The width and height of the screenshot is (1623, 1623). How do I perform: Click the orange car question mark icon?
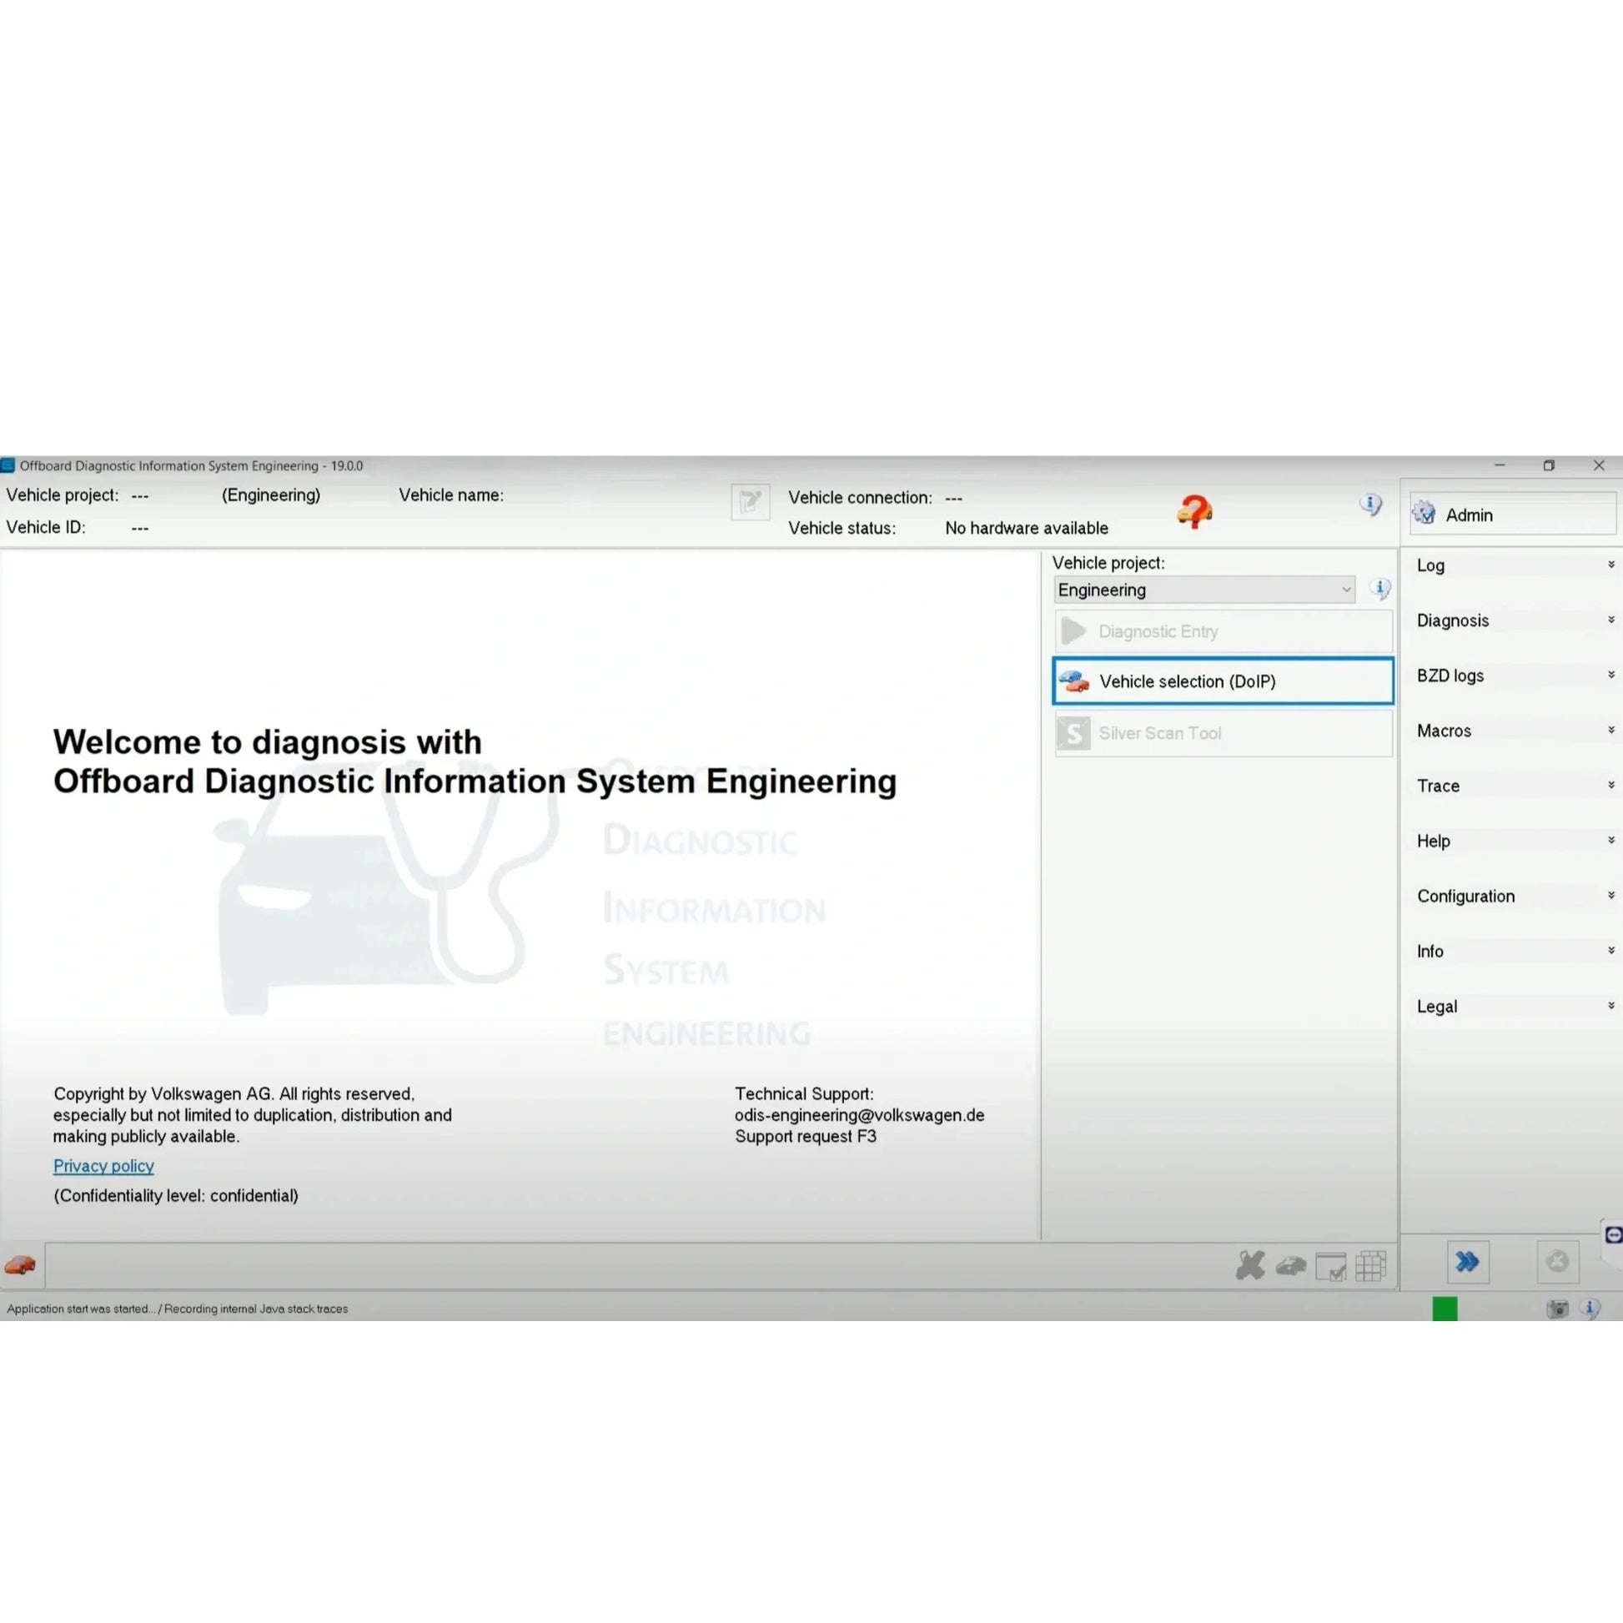(1193, 510)
